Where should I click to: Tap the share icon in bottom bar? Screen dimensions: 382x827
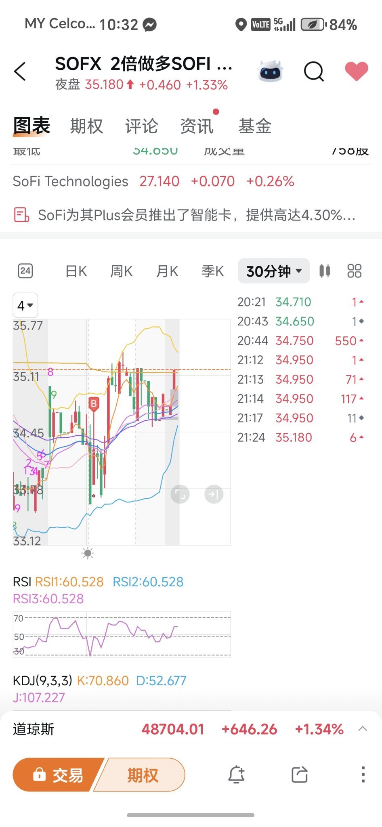pyautogui.click(x=300, y=775)
